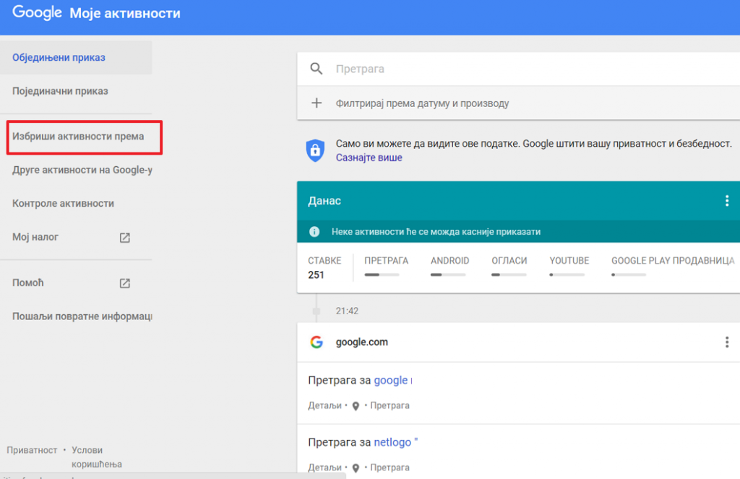Image resolution: width=740 pixels, height=479 pixels.
Task: Click the info icon in the teal notice bar
Action: coord(314,232)
